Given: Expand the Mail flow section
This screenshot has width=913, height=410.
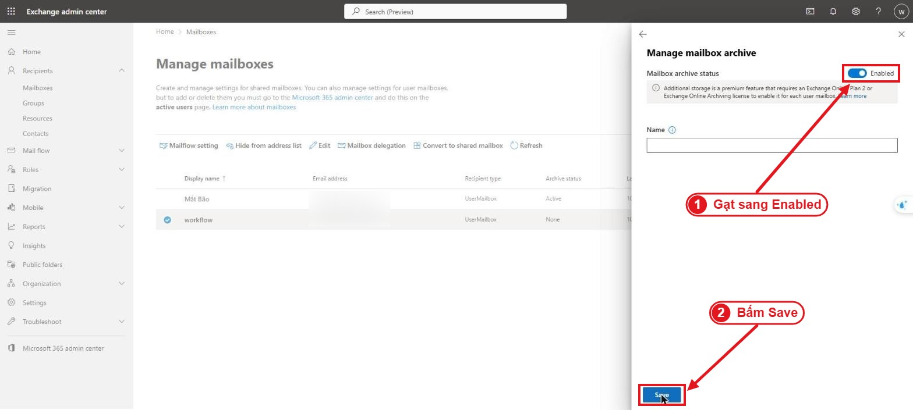Looking at the screenshot, I should tap(121, 151).
